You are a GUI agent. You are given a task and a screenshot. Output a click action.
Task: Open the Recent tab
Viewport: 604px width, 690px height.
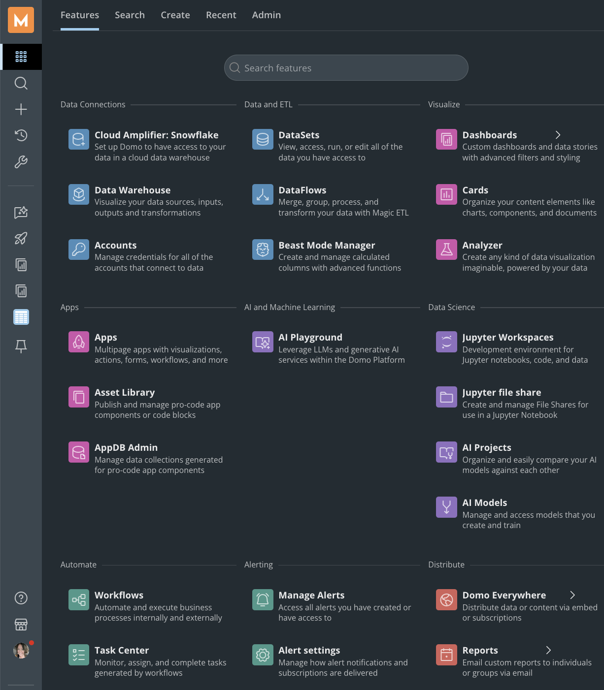point(221,15)
